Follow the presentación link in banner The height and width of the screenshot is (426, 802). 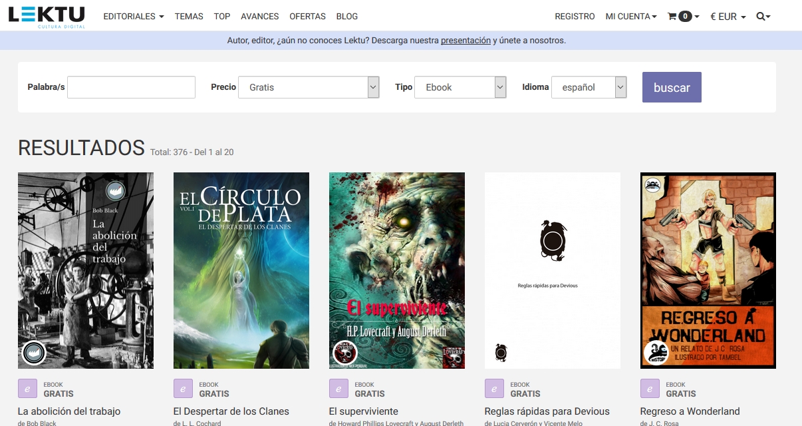(x=466, y=41)
